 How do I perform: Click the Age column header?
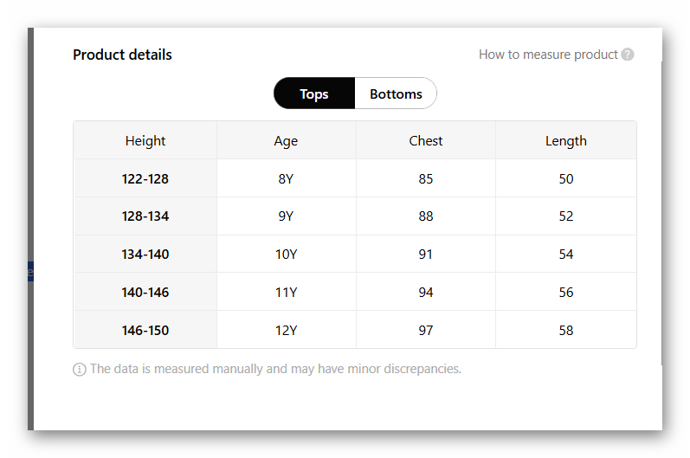286,141
